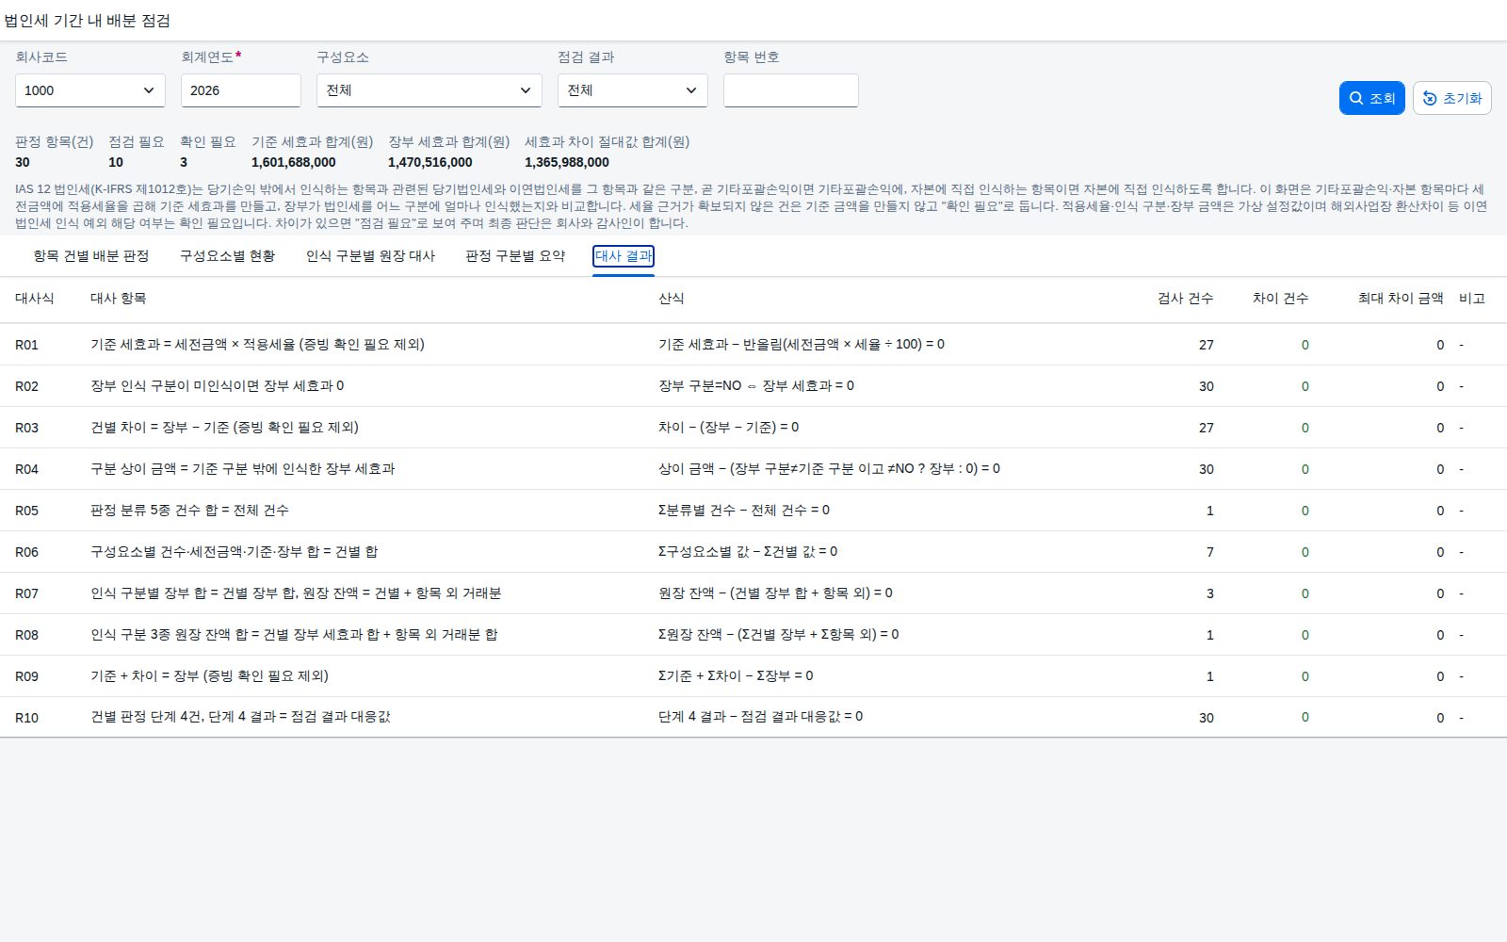1507x942 pixels.
Task: Click the reset arrow icon in 초기화
Action: coord(1430,98)
